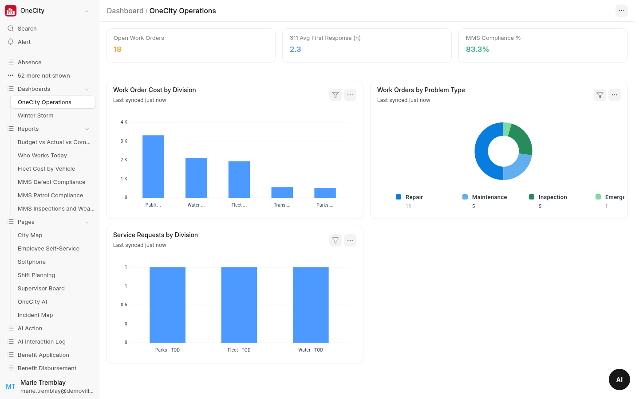Viewport: 639px width, 399px height.
Task: Open the Who Works Today report
Action: click(x=53, y=155)
